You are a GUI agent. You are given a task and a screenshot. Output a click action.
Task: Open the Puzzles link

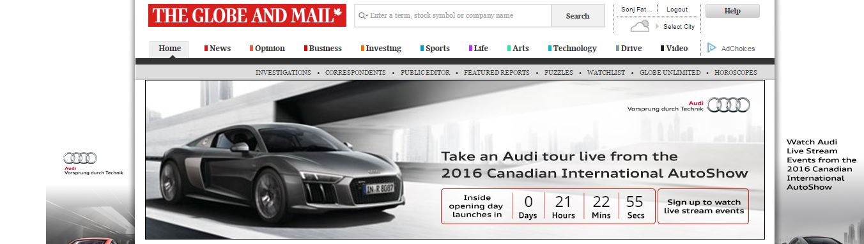pyautogui.click(x=559, y=73)
